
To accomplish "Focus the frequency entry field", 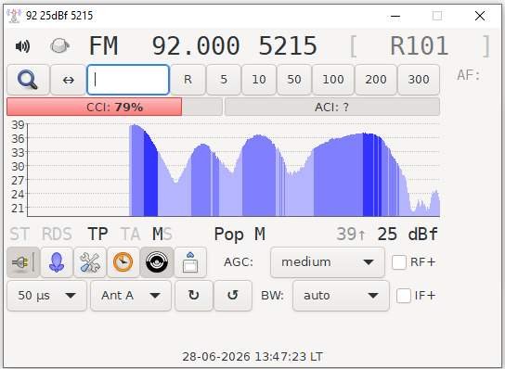I will point(128,80).
